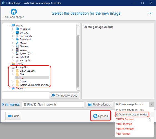This screenshot has width=156, height=139.
Task: Select the $RECYCLE.BIN folder icon
Action: (x=17, y=71)
